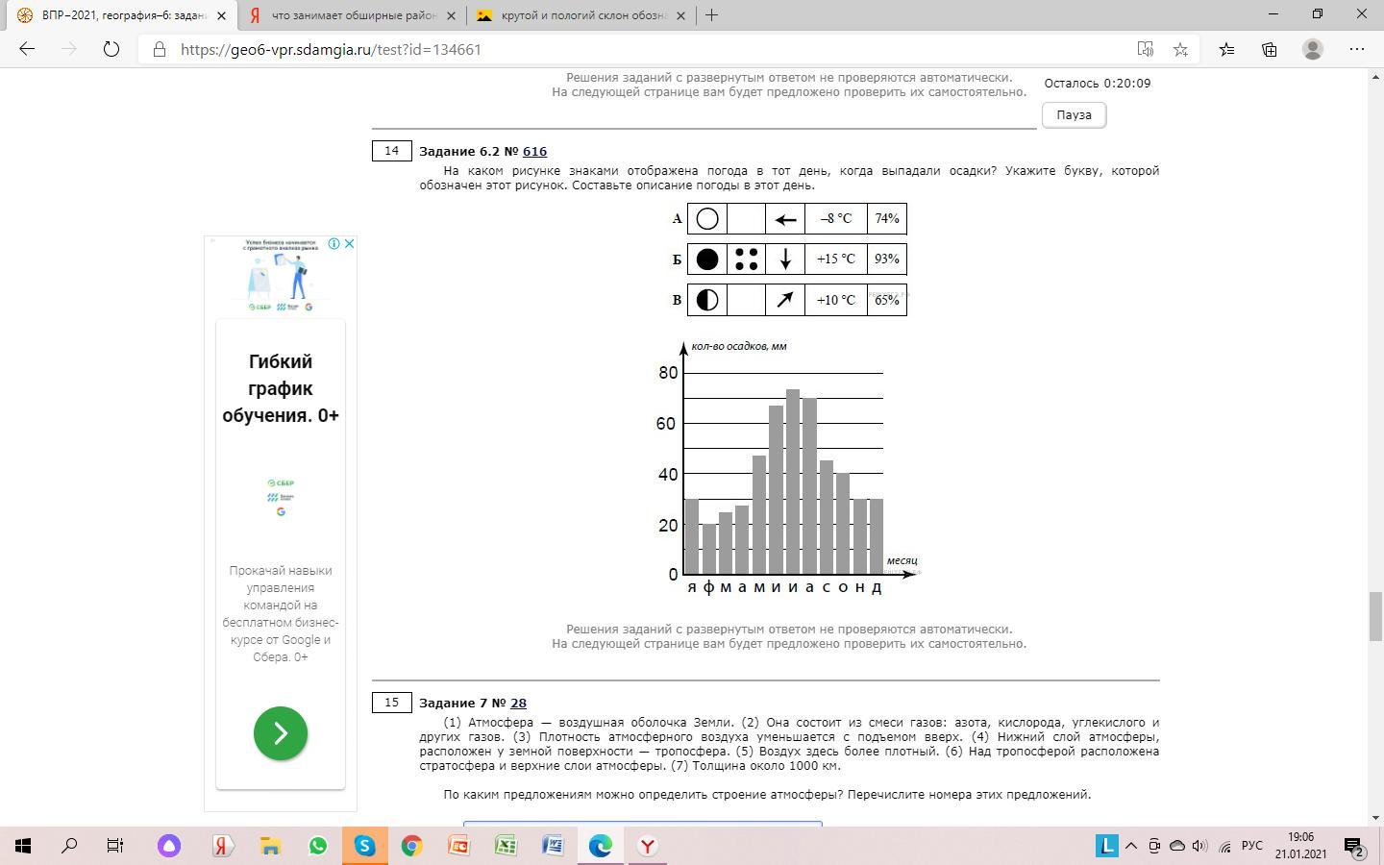Add this page to favorites

1180,49
